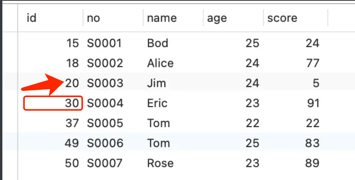Select the score cell with value 91
Screen dimensions: 355x180
pyautogui.click(x=313, y=103)
